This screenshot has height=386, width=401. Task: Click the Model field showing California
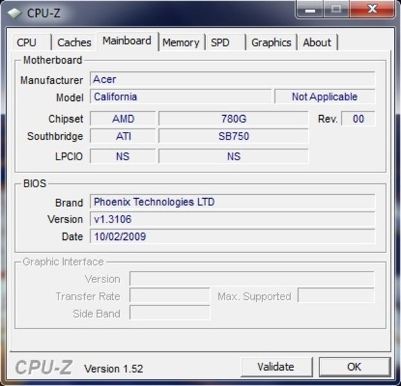point(181,96)
